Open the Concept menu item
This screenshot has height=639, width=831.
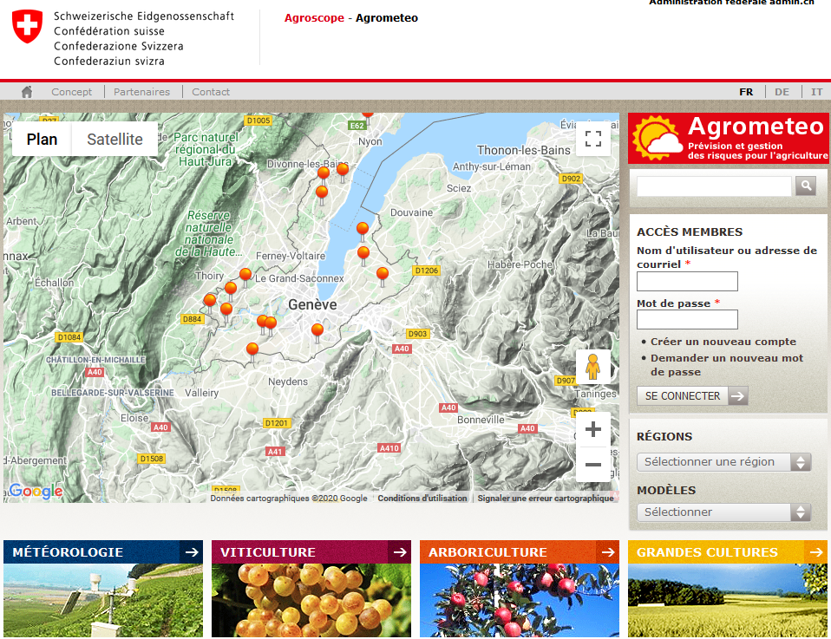pos(71,92)
